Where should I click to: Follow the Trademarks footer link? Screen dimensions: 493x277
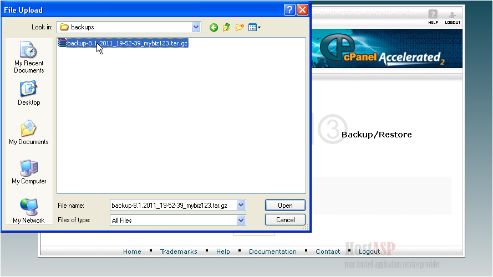click(x=179, y=252)
